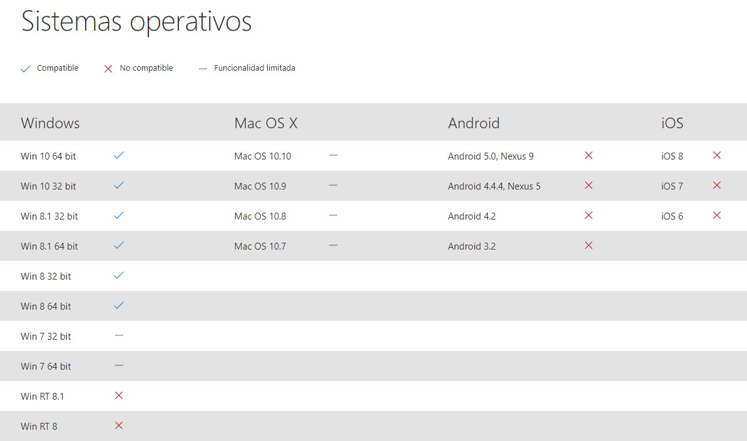The height and width of the screenshot is (441, 747).
Task: Click the dash icon for Mac OS 10.10
Action: tap(333, 155)
